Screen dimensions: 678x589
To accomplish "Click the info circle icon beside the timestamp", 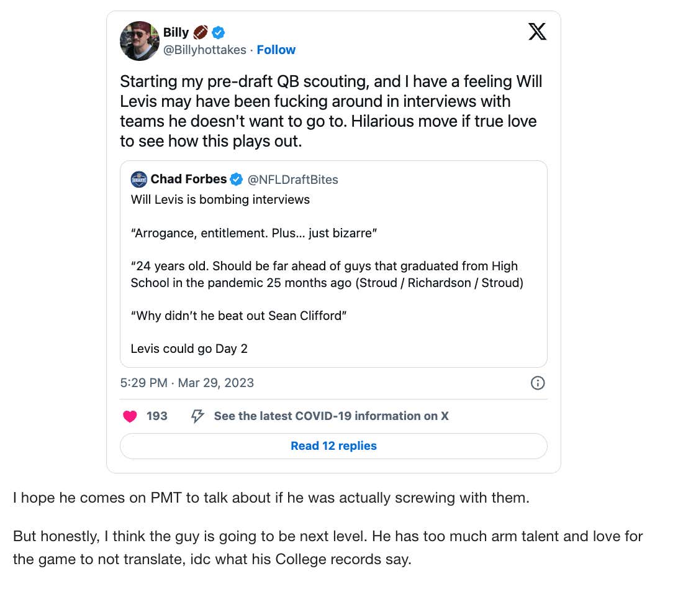I will pyautogui.click(x=538, y=383).
